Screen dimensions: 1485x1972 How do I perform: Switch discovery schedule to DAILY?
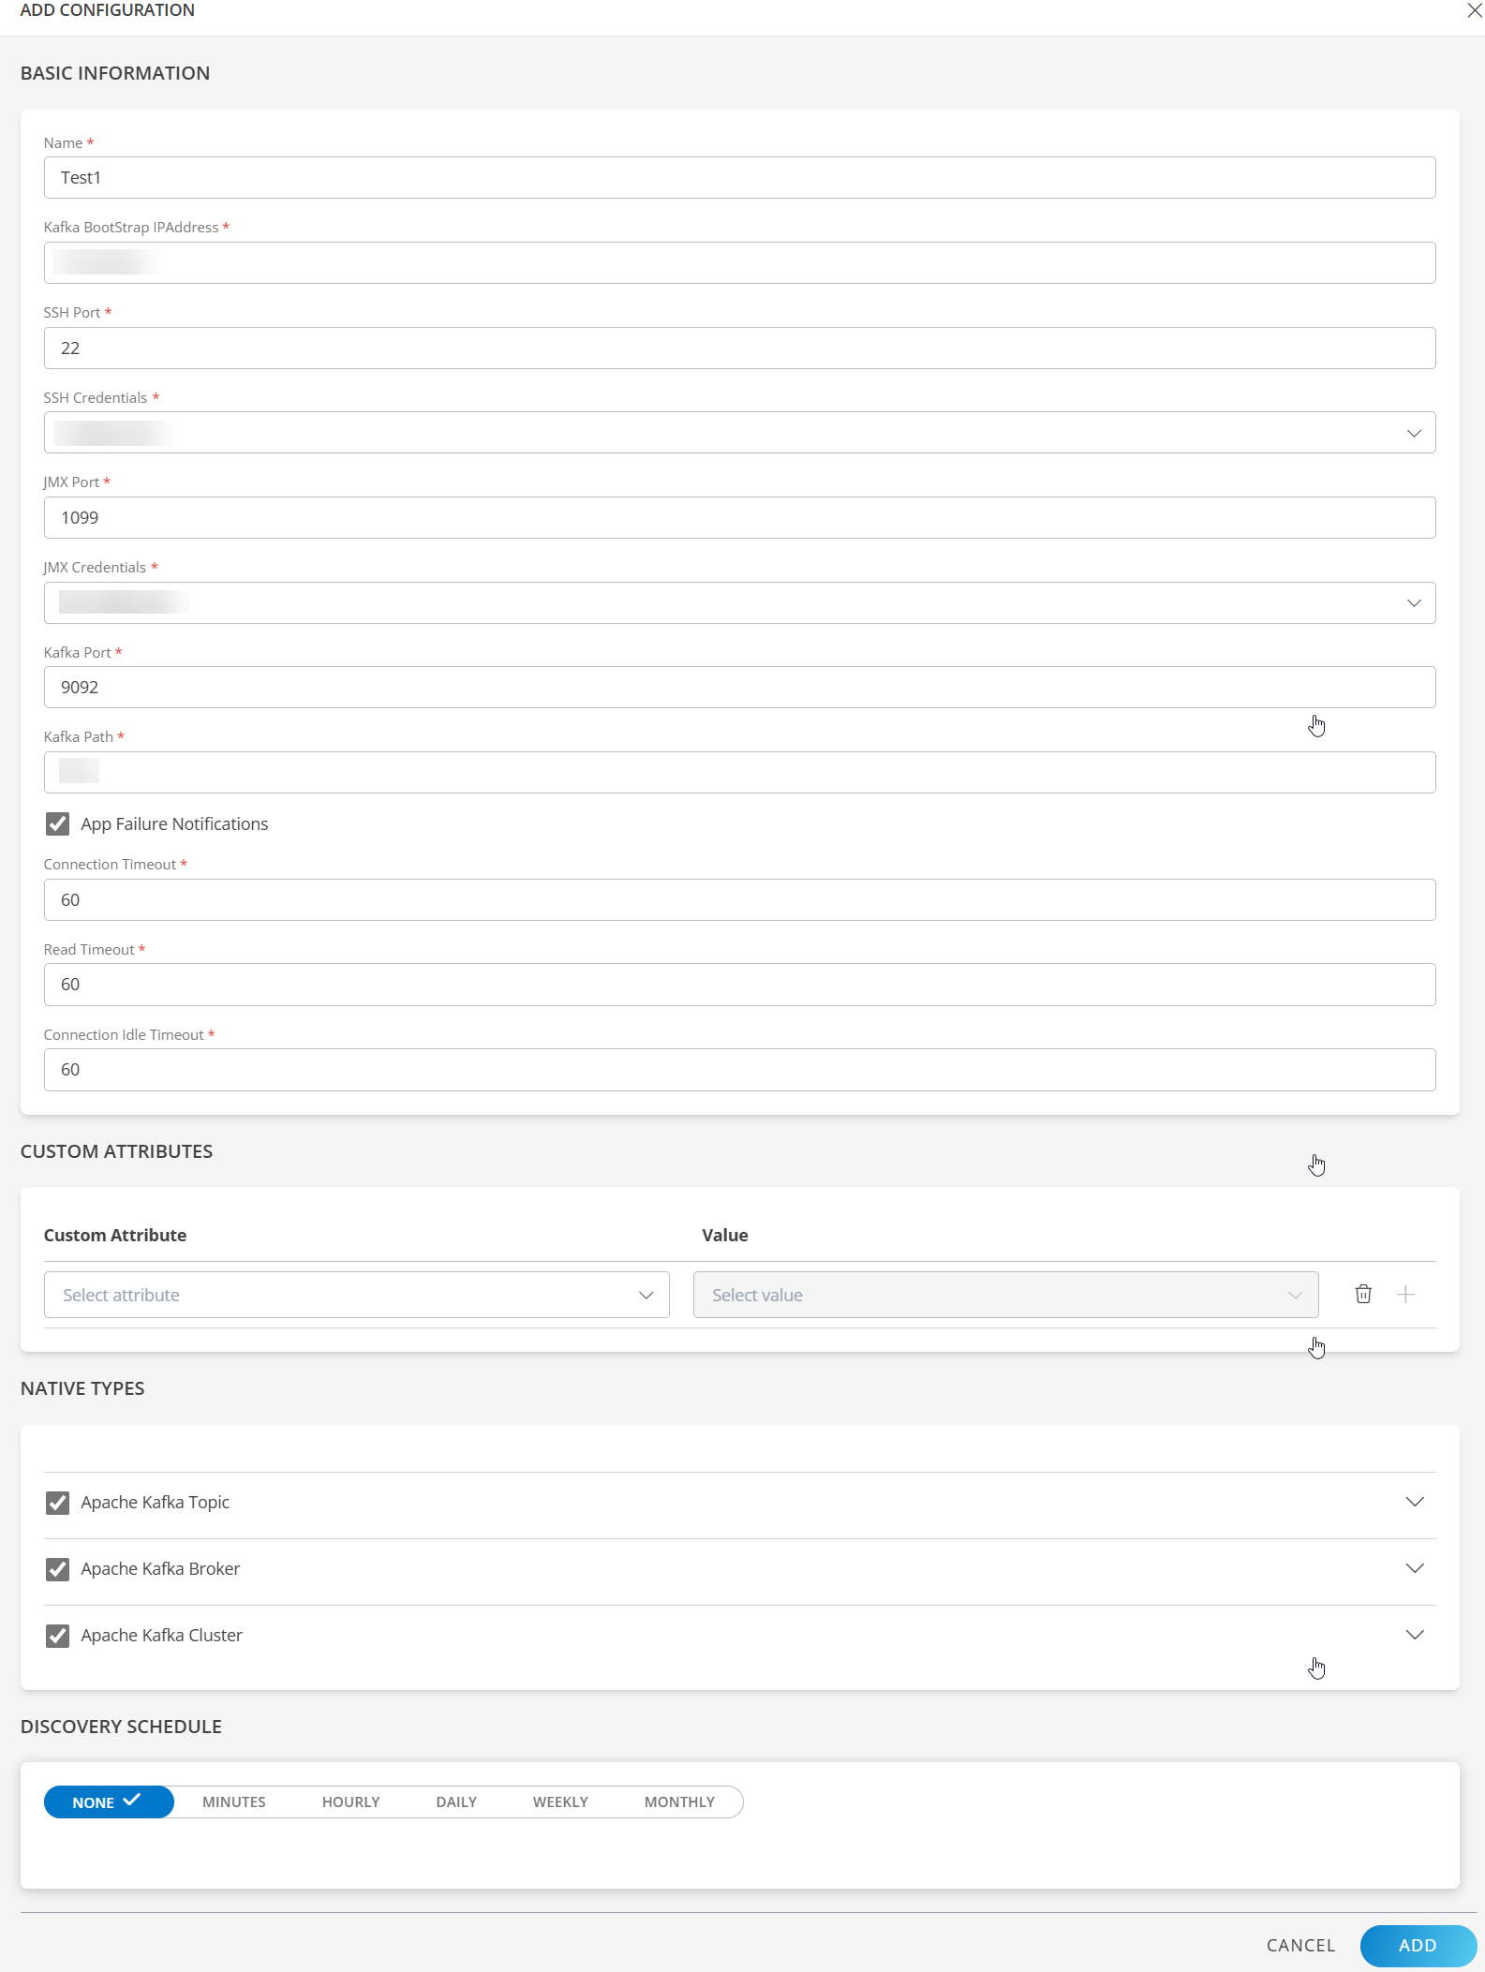[456, 1801]
